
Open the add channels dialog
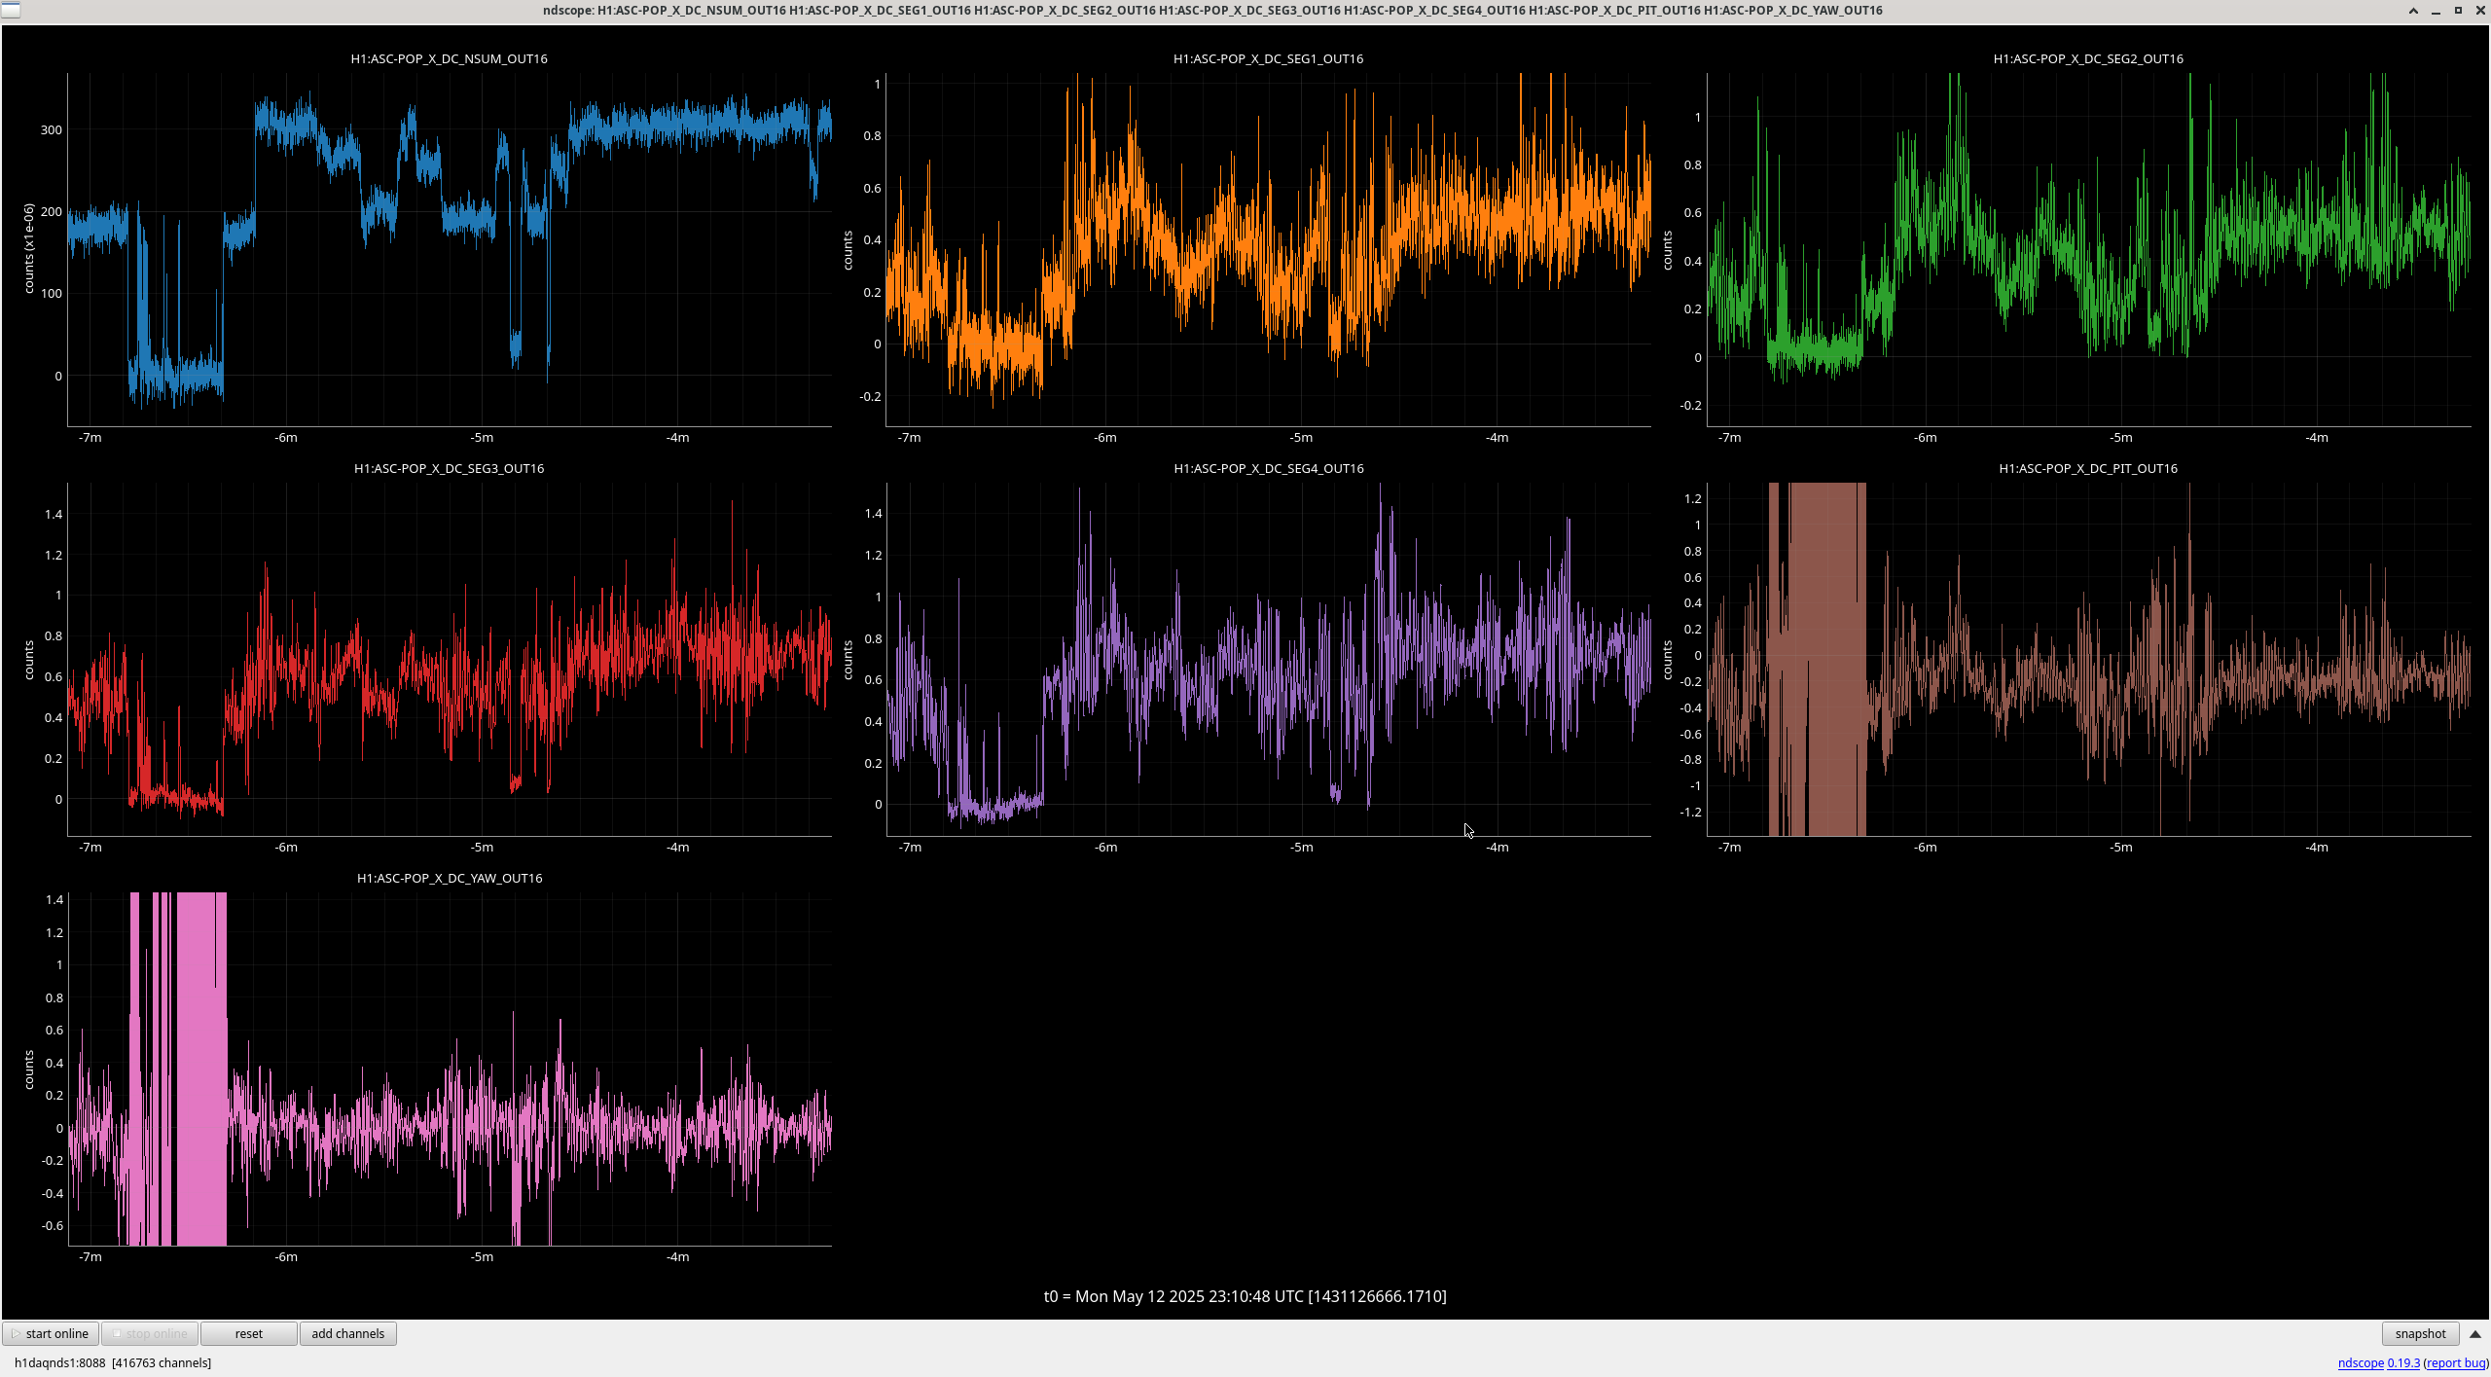348,1333
